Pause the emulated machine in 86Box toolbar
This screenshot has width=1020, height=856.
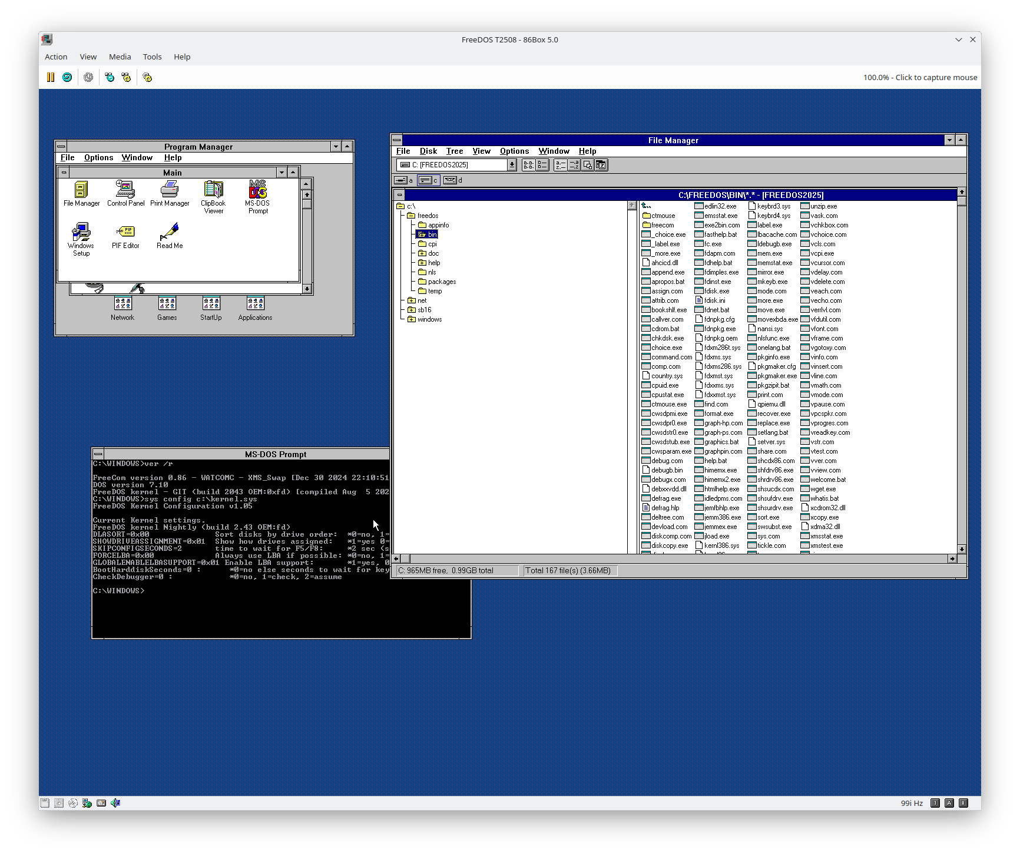point(51,77)
